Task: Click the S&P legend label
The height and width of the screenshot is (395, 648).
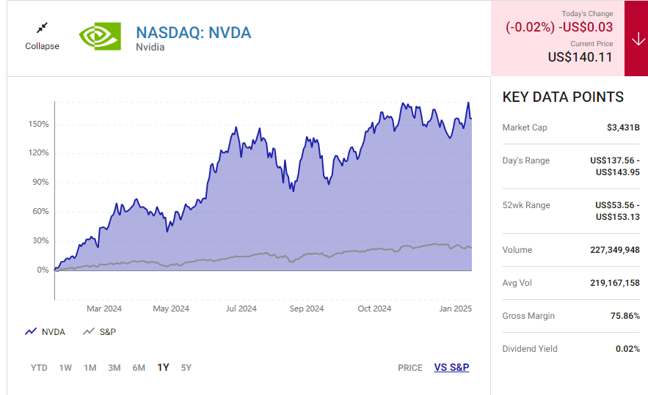Action: (107, 332)
